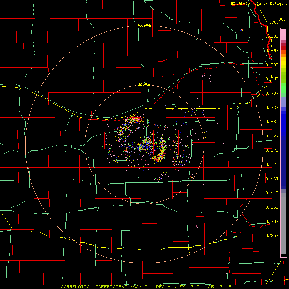Click the CORRELATION COEFFICIENT (CC) caption text

pos(101,287)
